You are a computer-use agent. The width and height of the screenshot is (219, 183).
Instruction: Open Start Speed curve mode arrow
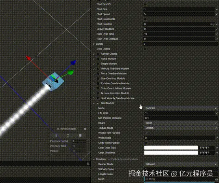click(x=217, y=14)
